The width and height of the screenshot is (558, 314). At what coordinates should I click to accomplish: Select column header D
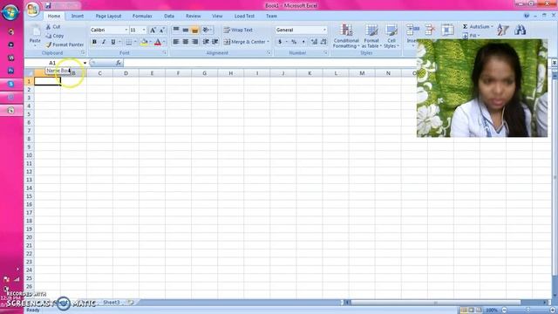(x=126, y=73)
